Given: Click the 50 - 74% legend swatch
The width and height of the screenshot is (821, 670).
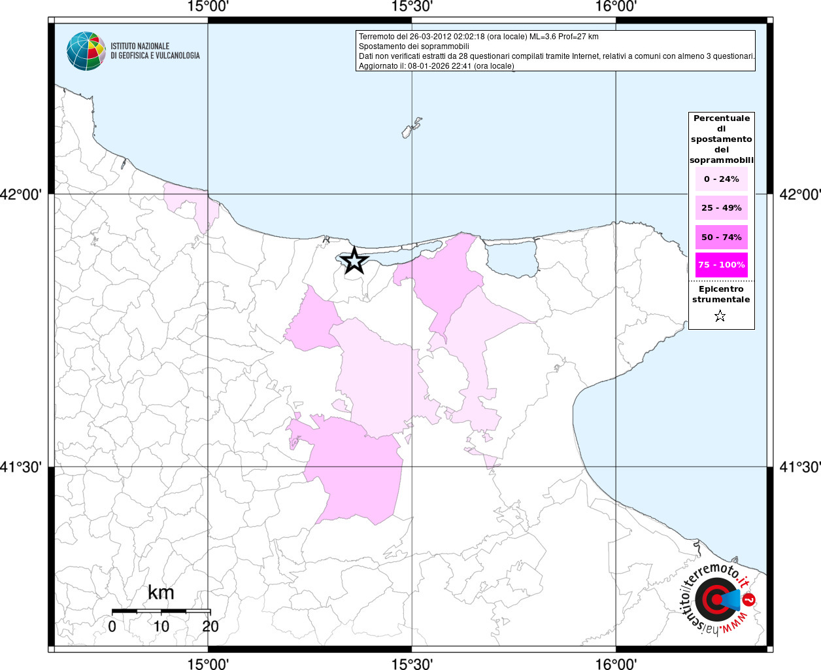Looking at the screenshot, I should pyautogui.click(x=722, y=237).
